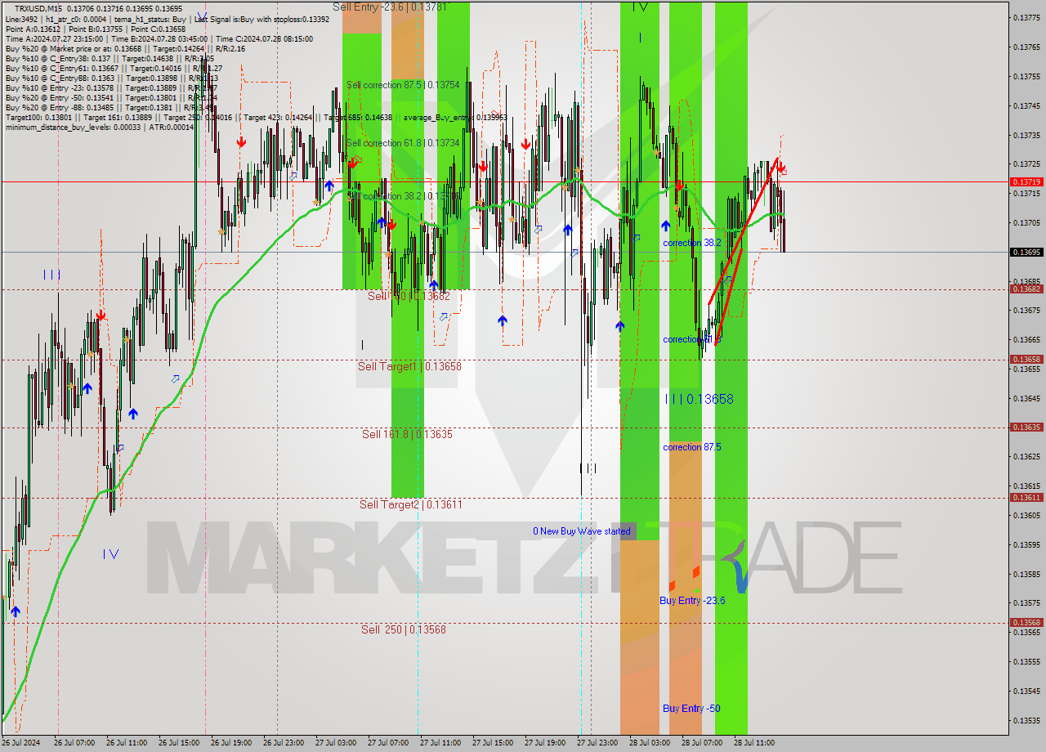Click the 'Sell correction 87.5 | 0.13754' label
This screenshot has width=1046, height=752.
(x=403, y=85)
